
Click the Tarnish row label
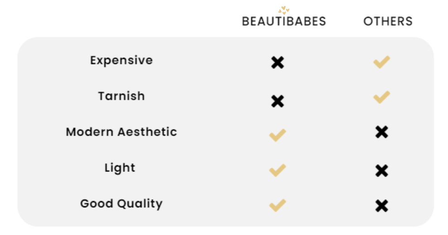coord(121,96)
